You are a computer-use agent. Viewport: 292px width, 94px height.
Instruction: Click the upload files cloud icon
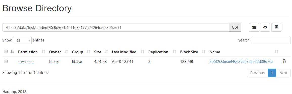[265, 27]
